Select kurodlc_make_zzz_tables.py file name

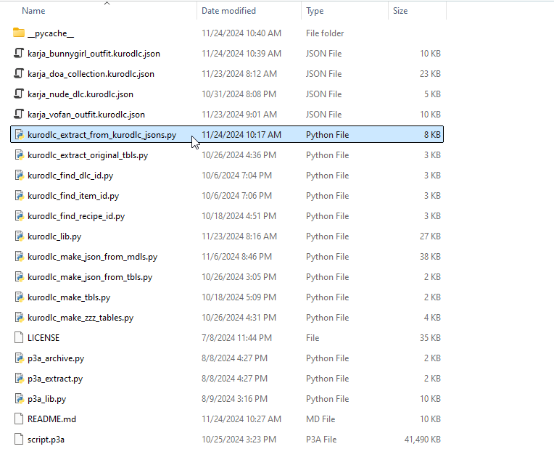(80, 318)
